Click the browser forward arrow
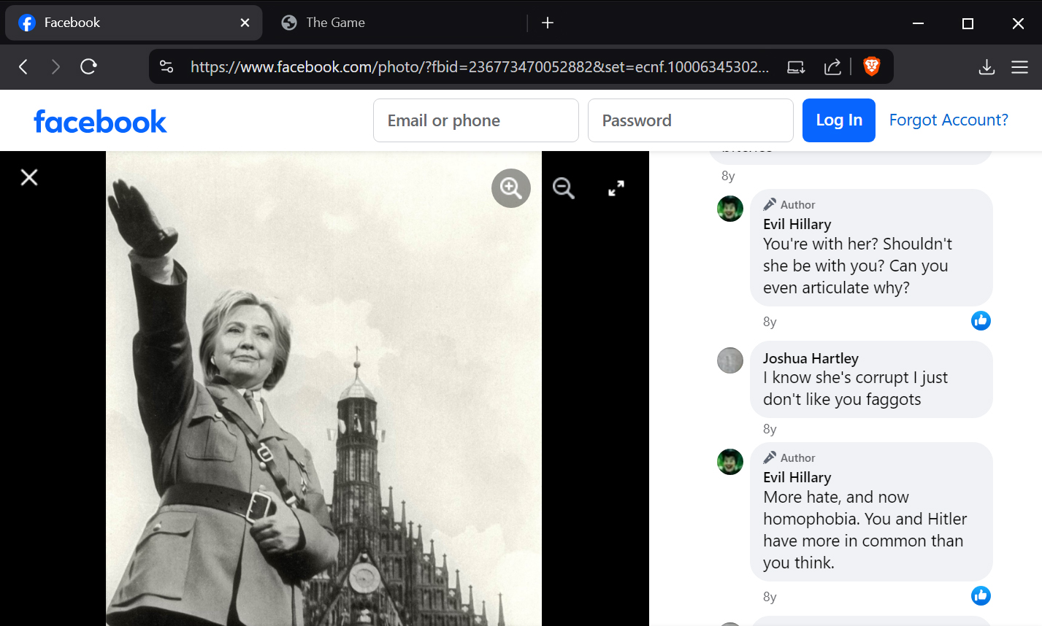The image size is (1042, 626). 55,67
